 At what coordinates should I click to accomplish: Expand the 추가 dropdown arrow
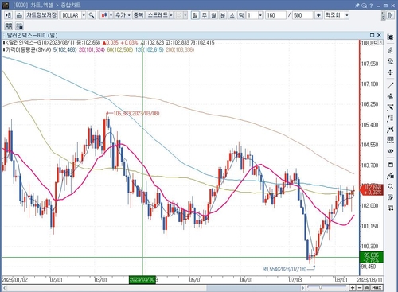coord(129,15)
